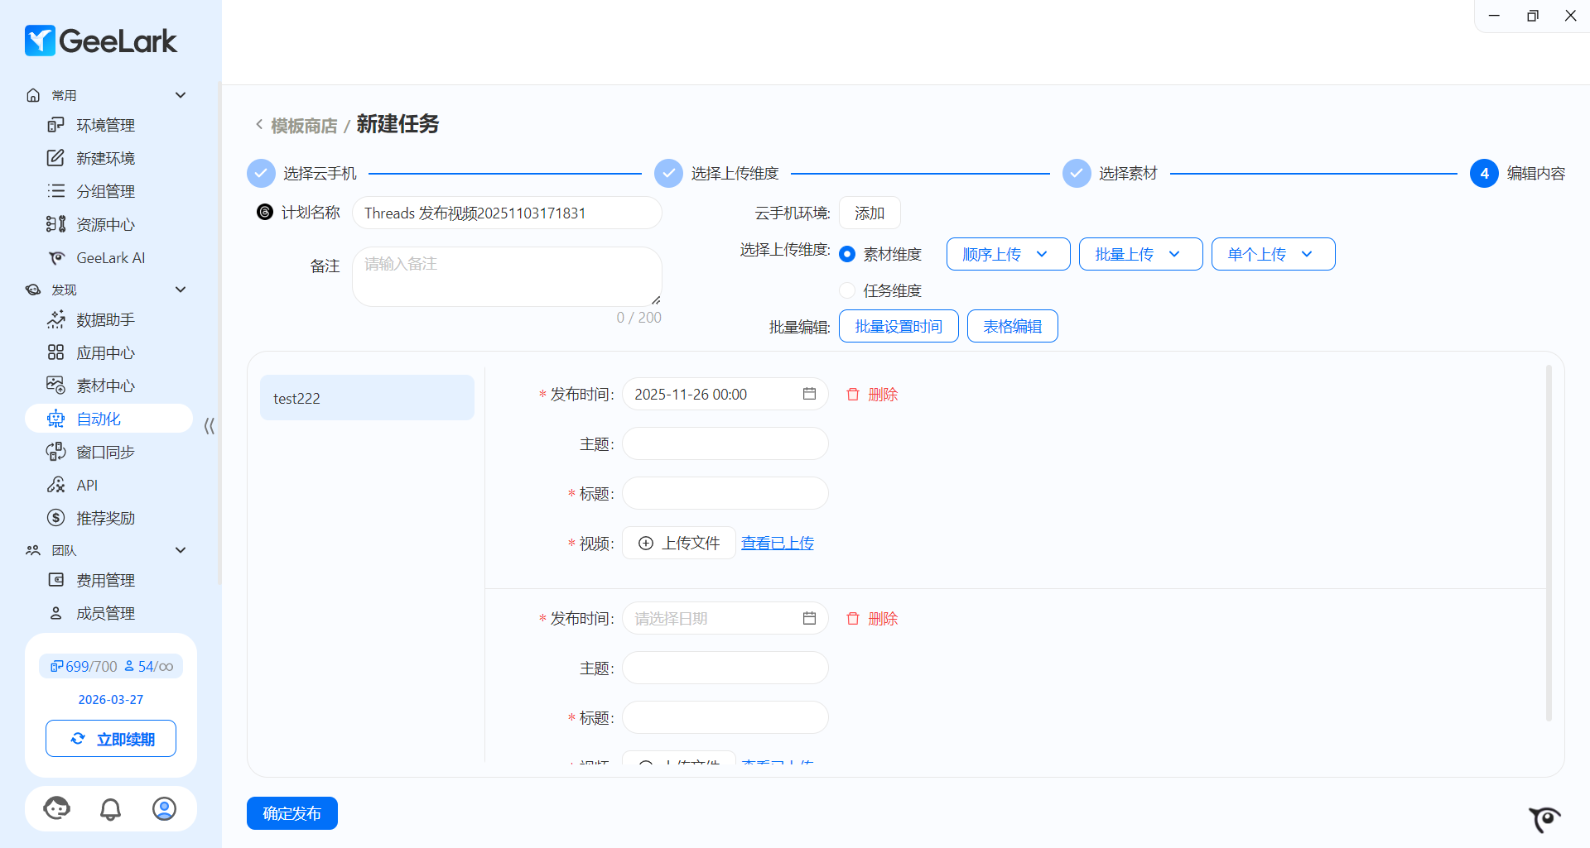The image size is (1590, 848).
Task: Expand the 单个上传 dropdown
Action: [1273, 254]
